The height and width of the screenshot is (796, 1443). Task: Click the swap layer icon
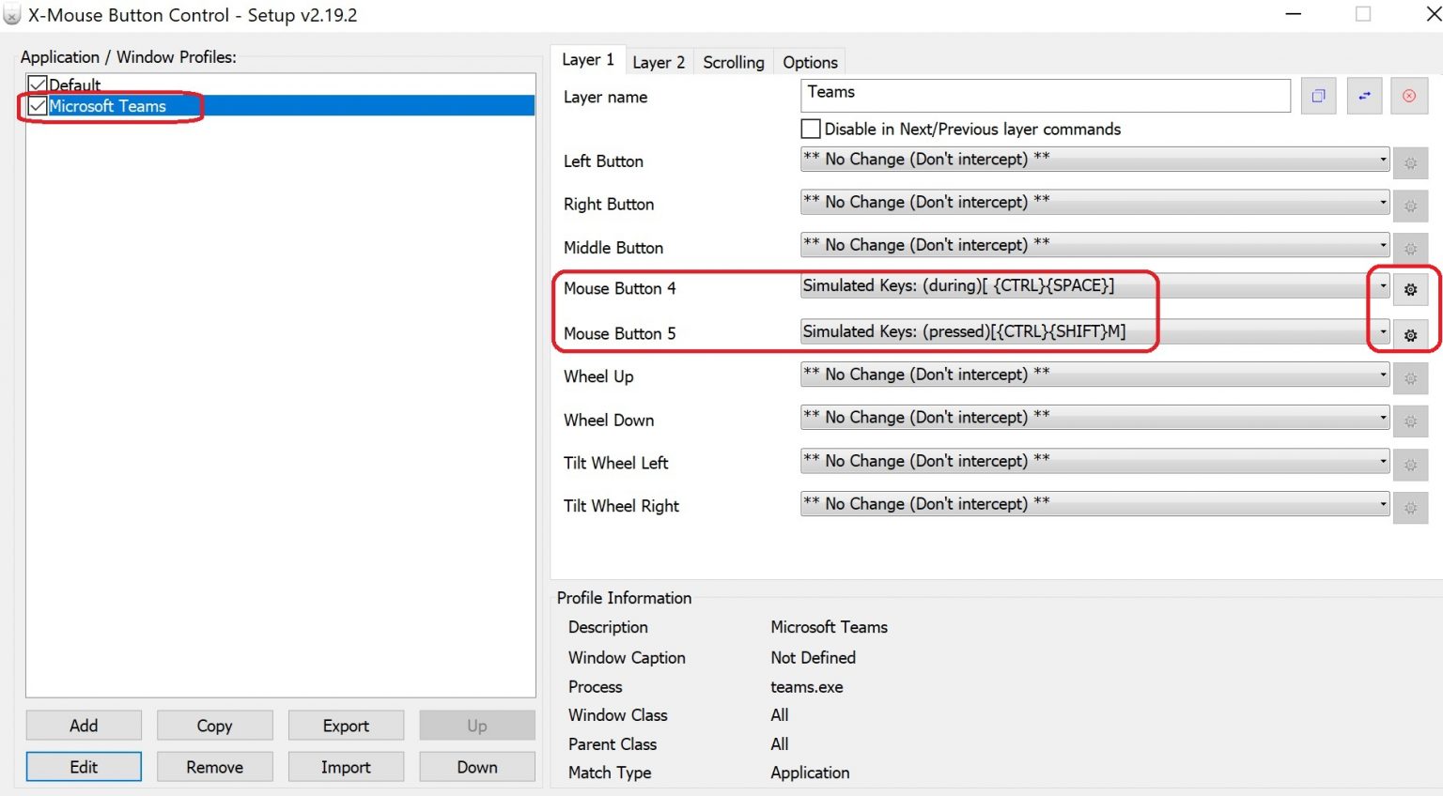click(x=1364, y=96)
